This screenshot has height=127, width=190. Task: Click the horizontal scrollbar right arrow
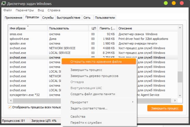[x=175, y=100]
